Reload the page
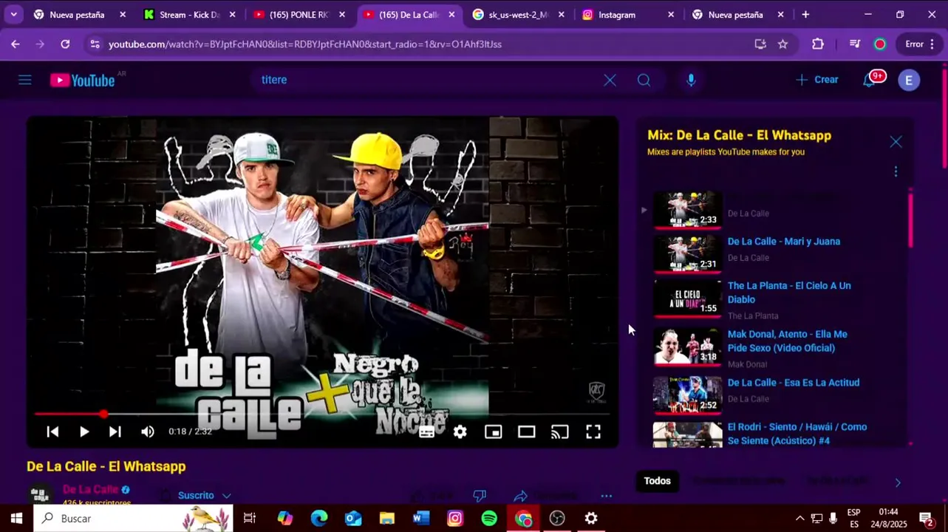Screen dimensions: 948x532 coord(65,44)
